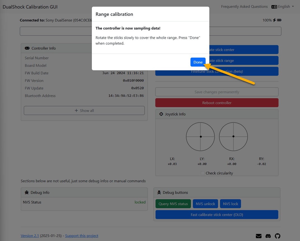Click the email envelope icon
This screenshot has height=241, width=300.
click(259, 236)
